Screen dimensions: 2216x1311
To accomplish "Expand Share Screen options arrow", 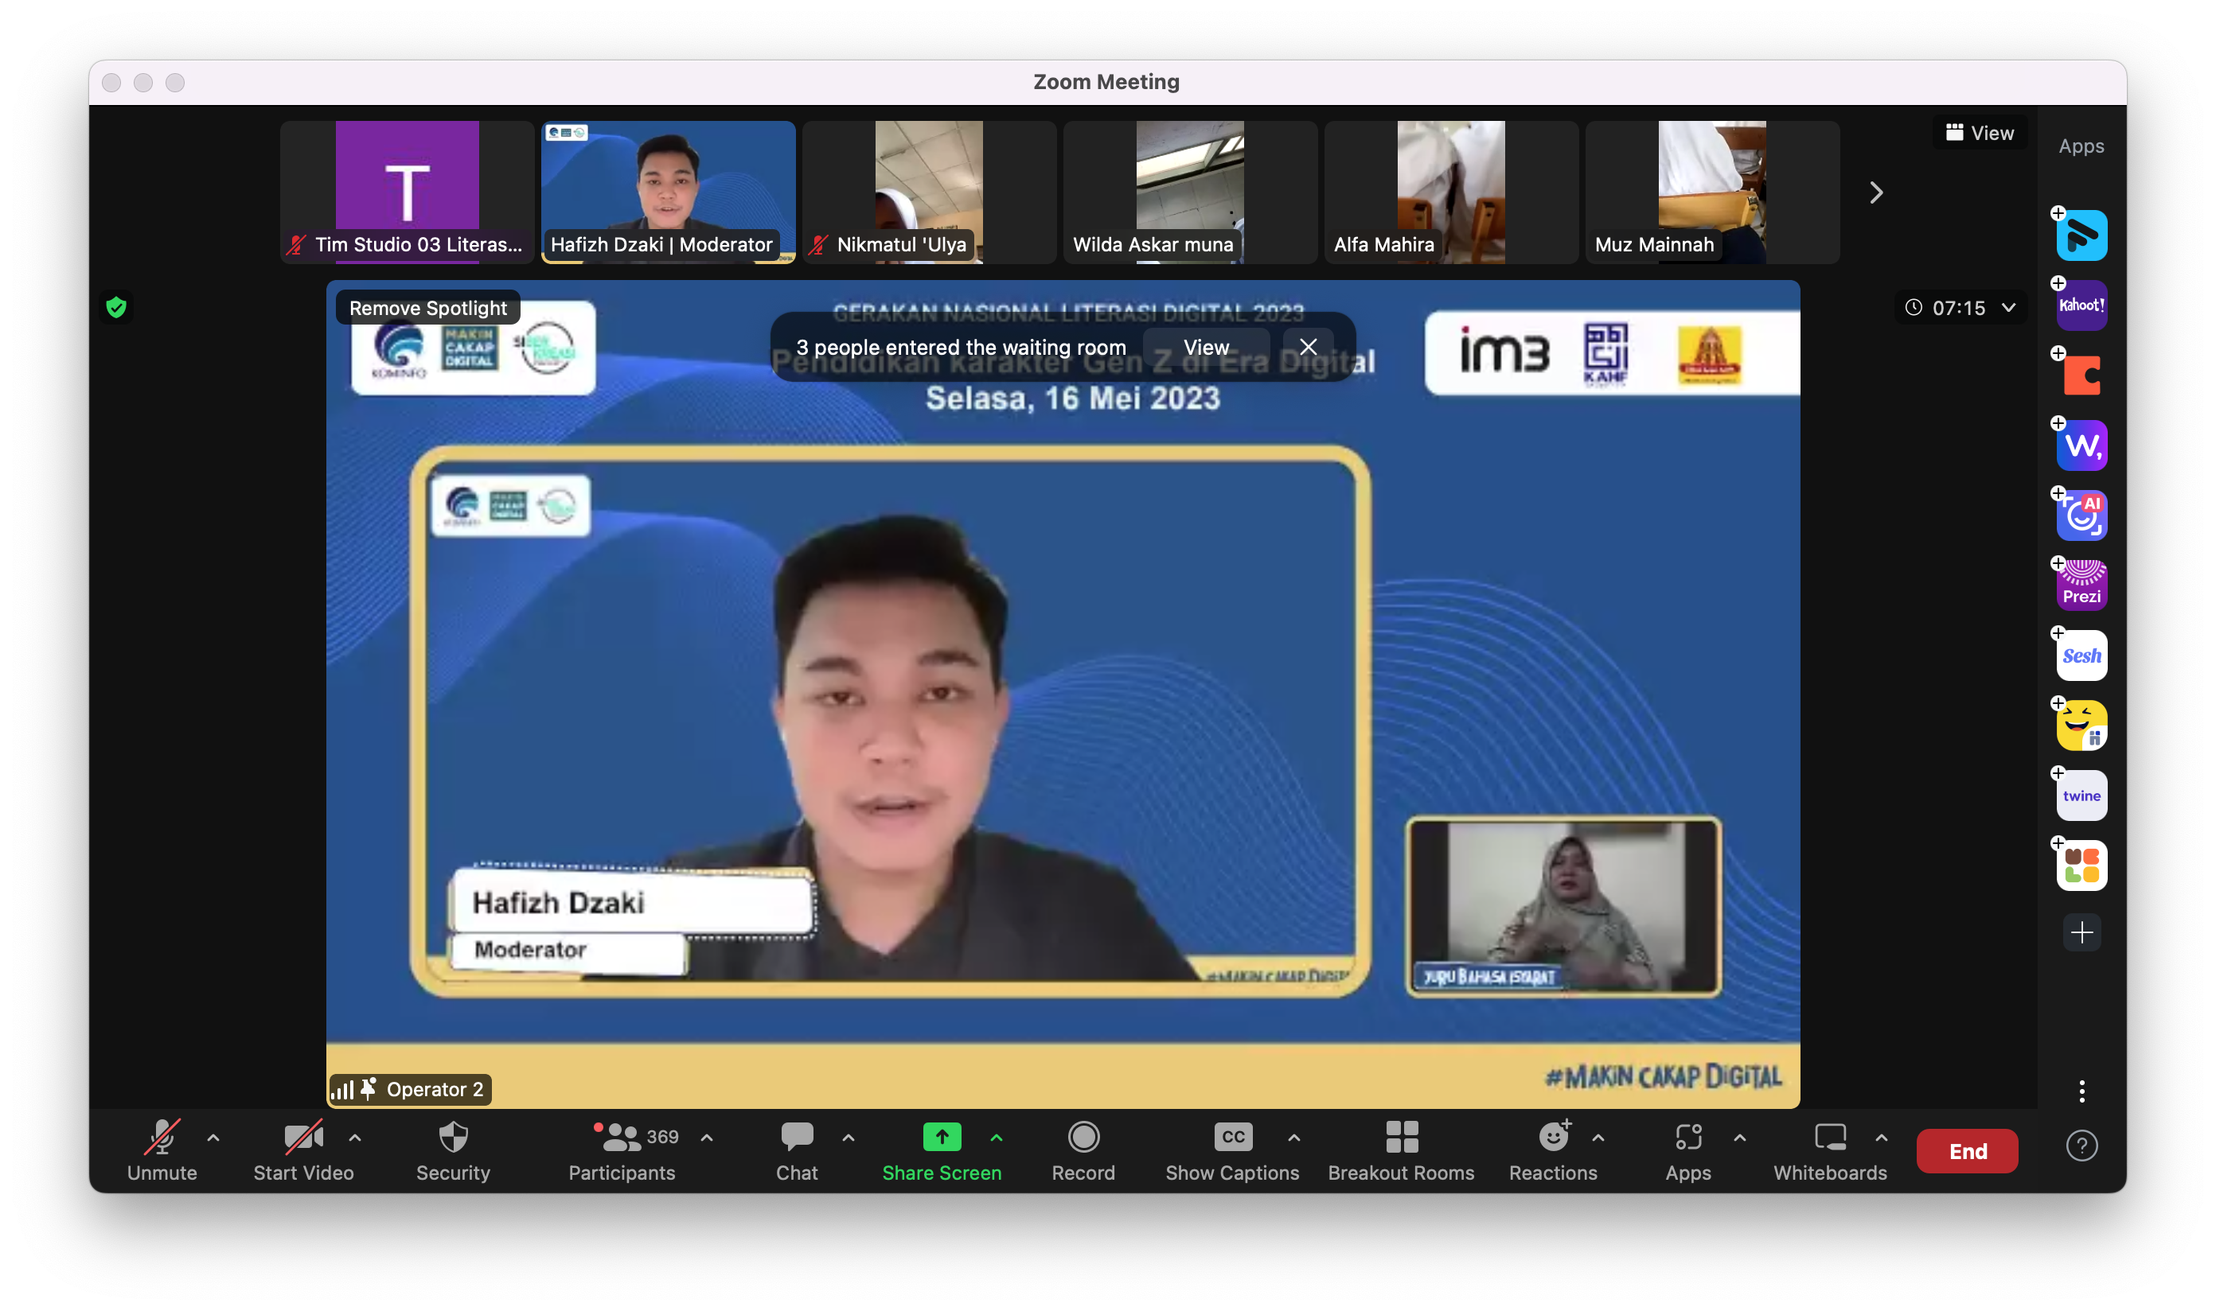I will coord(997,1138).
